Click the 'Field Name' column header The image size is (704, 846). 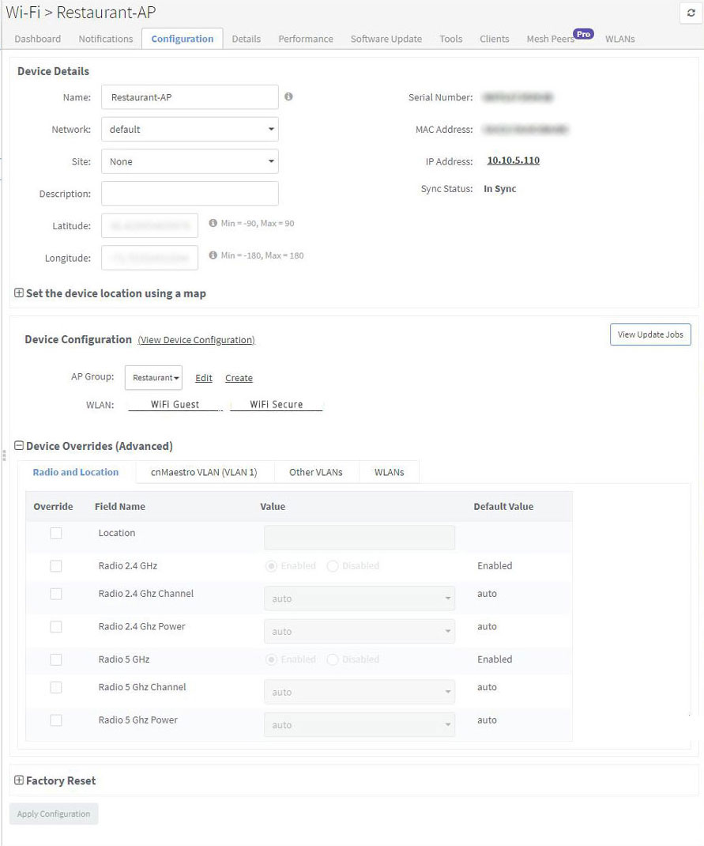(x=119, y=507)
